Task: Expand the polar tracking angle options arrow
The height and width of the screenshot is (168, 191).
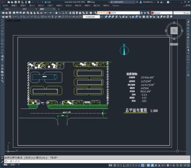Action: [130, 165]
